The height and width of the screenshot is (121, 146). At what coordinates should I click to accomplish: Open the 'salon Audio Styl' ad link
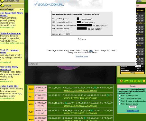9,86
